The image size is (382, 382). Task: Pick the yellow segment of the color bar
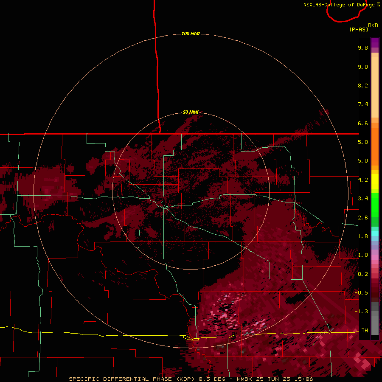coord(375,182)
